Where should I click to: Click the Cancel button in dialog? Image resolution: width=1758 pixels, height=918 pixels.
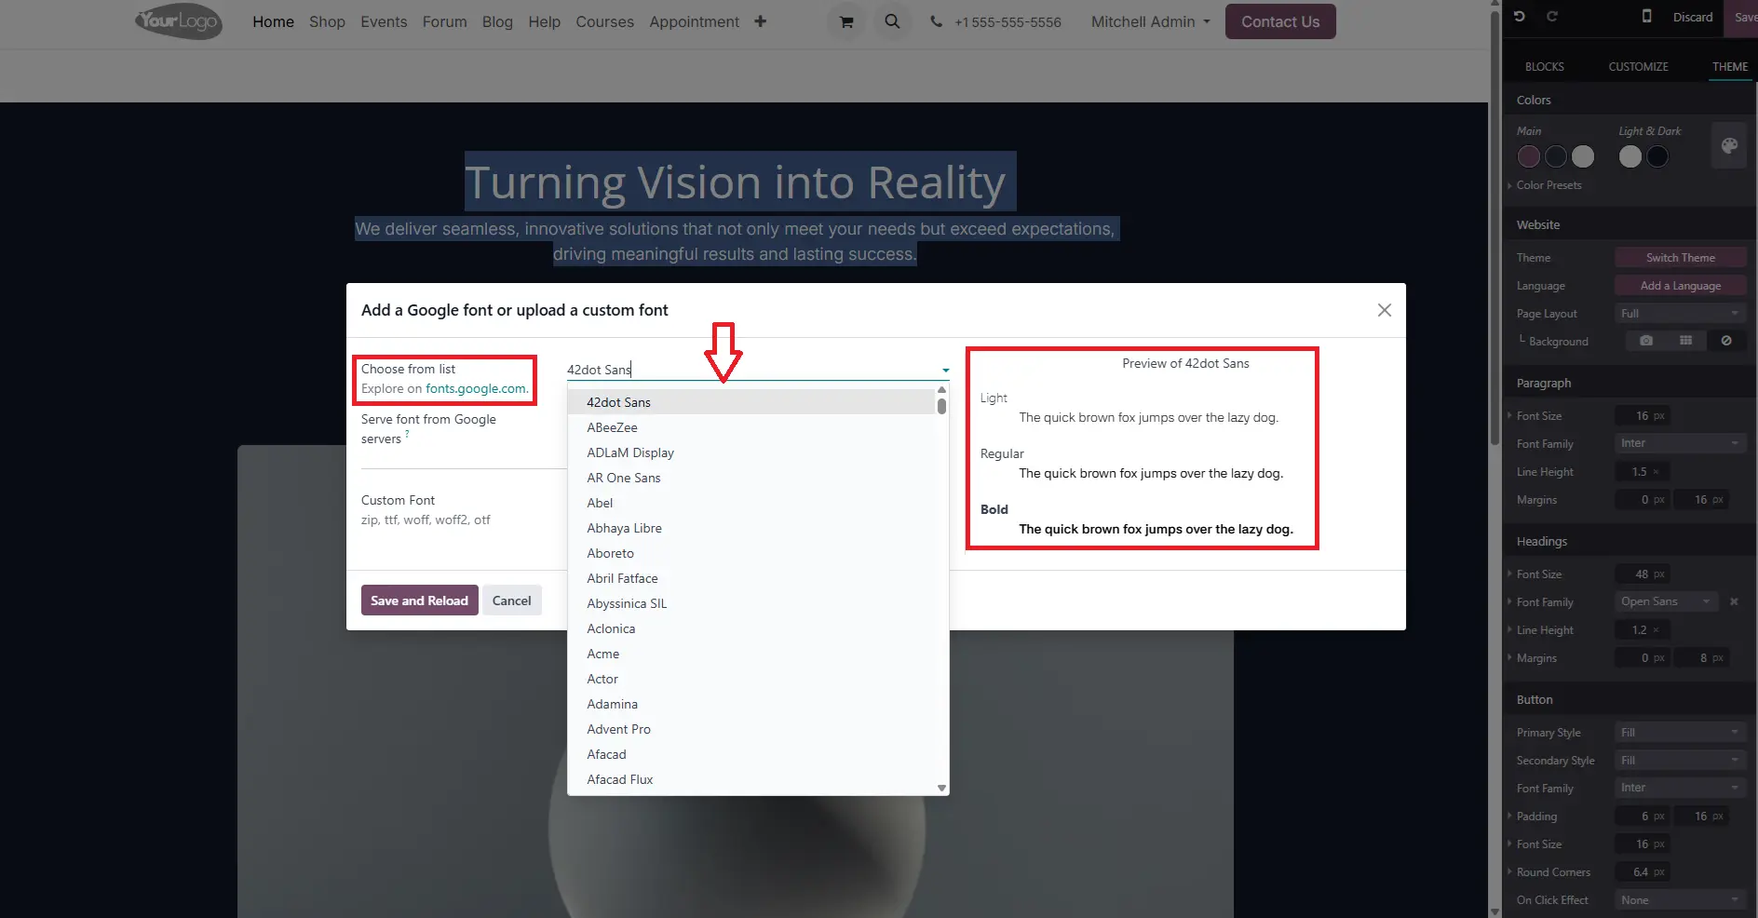click(511, 601)
